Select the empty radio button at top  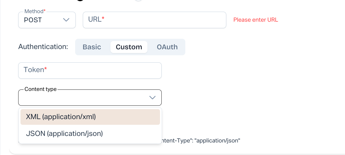(x=138, y=0)
